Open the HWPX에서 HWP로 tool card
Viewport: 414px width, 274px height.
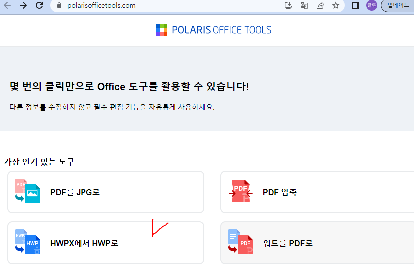[x=106, y=243]
